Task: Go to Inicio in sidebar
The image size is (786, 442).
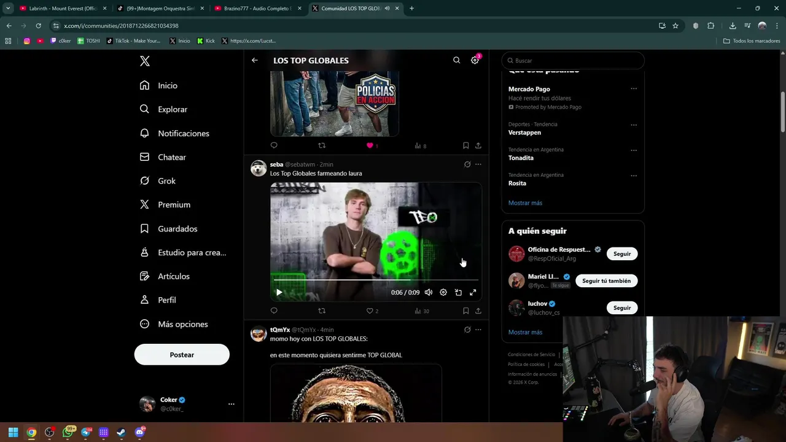Action: coord(159,85)
